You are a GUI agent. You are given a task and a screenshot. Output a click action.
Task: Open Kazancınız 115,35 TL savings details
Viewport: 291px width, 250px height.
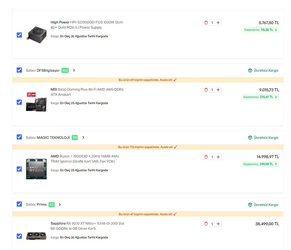[x=261, y=30]
